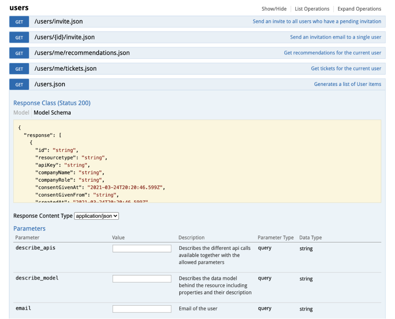Expand the /users/invite.json endpoint path
The height and width of the screenshot is (319, 395).
point(58,22)
